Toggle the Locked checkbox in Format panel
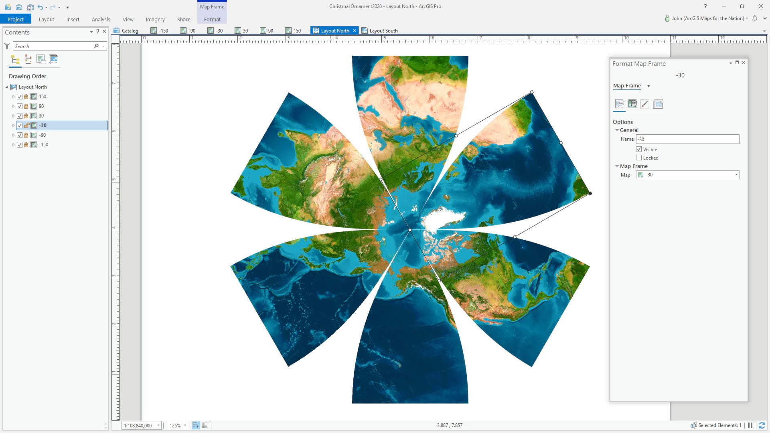 coord(639,158)
